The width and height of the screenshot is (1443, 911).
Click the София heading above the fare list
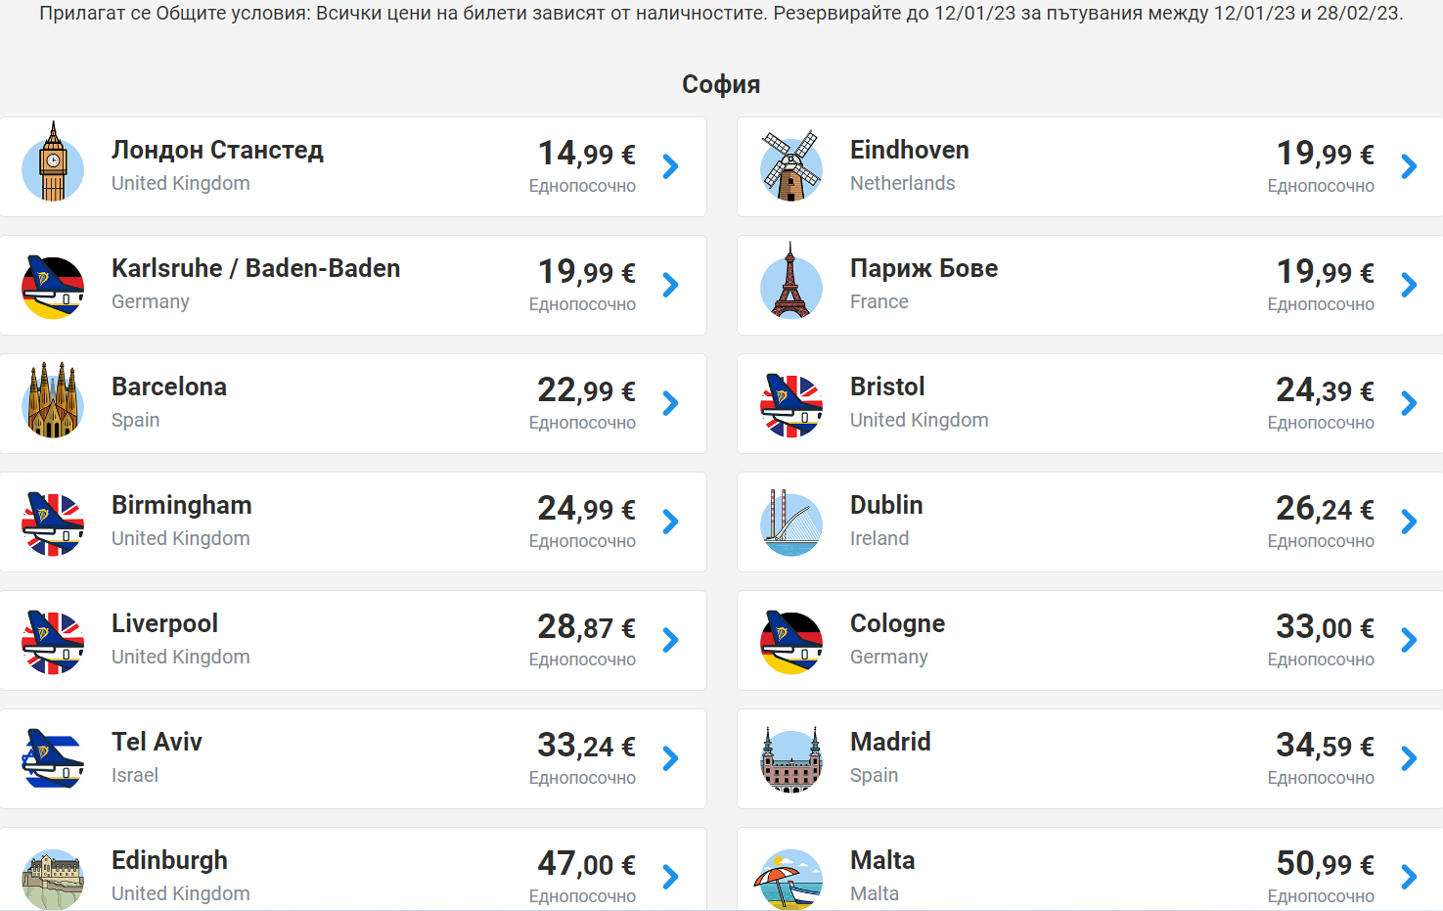coord(721,84)
